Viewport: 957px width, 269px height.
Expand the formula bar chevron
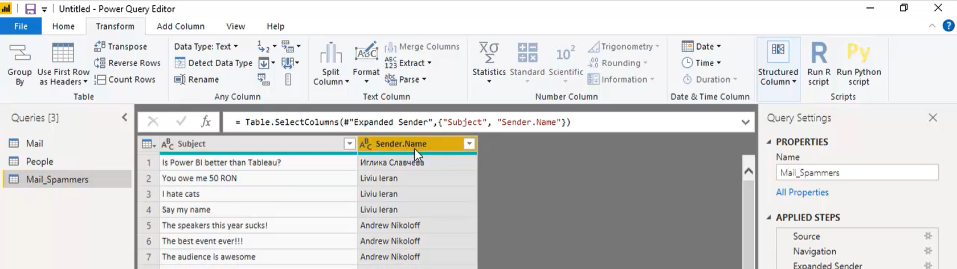(x=745, y=122)
